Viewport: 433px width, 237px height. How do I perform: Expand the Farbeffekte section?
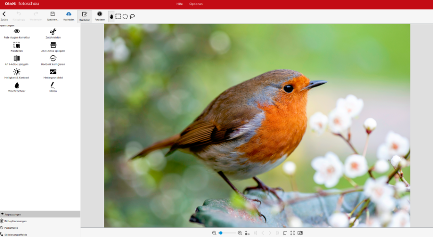click(x=40, y=228)
